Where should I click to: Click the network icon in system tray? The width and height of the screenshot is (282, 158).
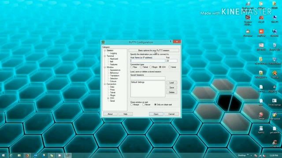coord(260,155)
